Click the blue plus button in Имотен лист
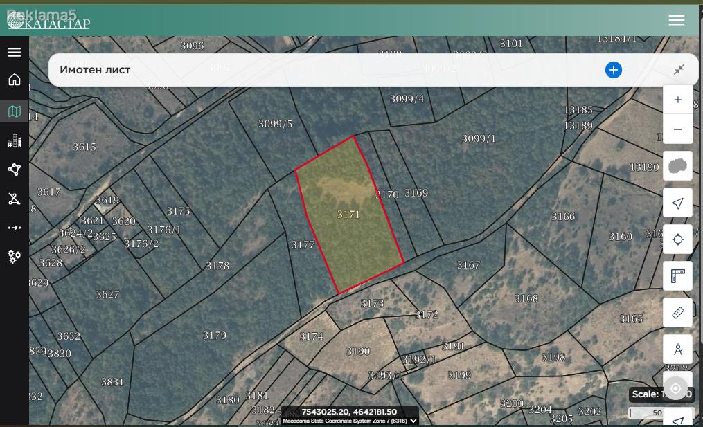Viewport: 703px width, 427px height. [614, 70]
